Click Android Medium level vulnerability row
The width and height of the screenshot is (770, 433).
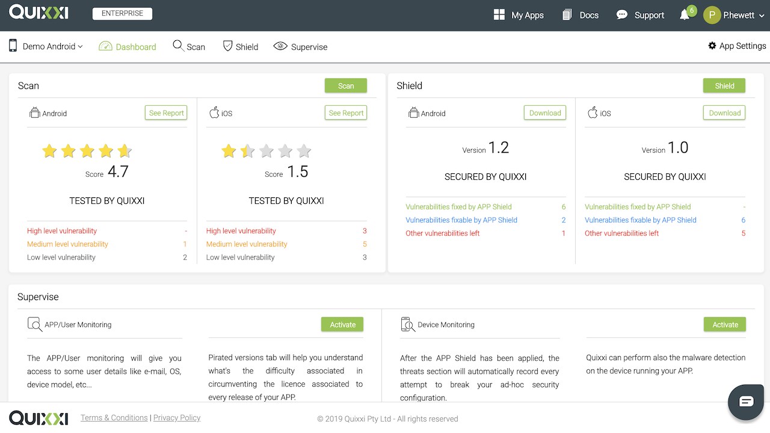pyautogui.click(x=107, y=244)
